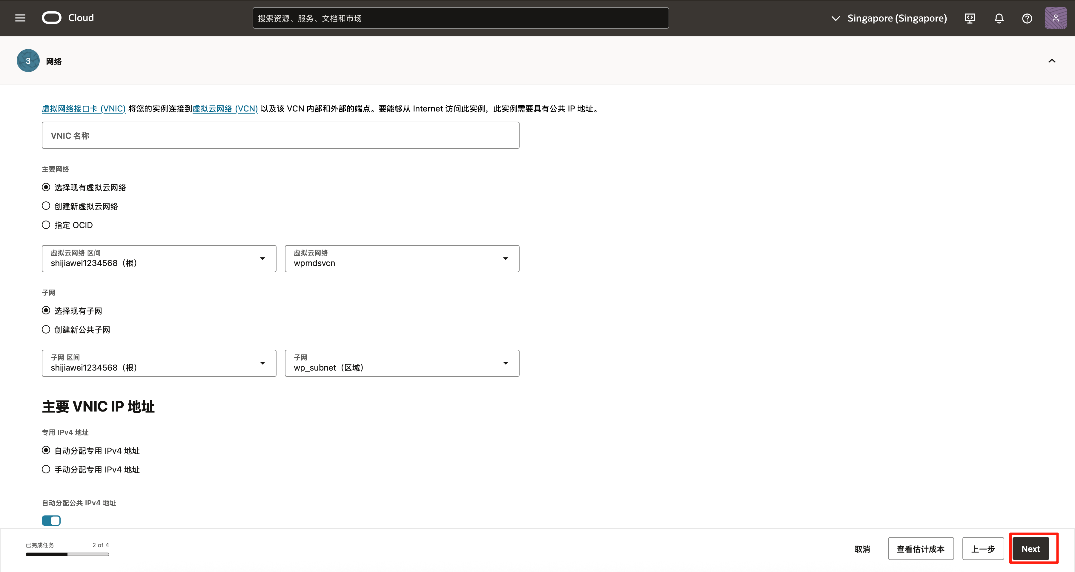Open the user profile avatar menu
Viewport: 1075px width, 572px height.
click(1055, 18)
